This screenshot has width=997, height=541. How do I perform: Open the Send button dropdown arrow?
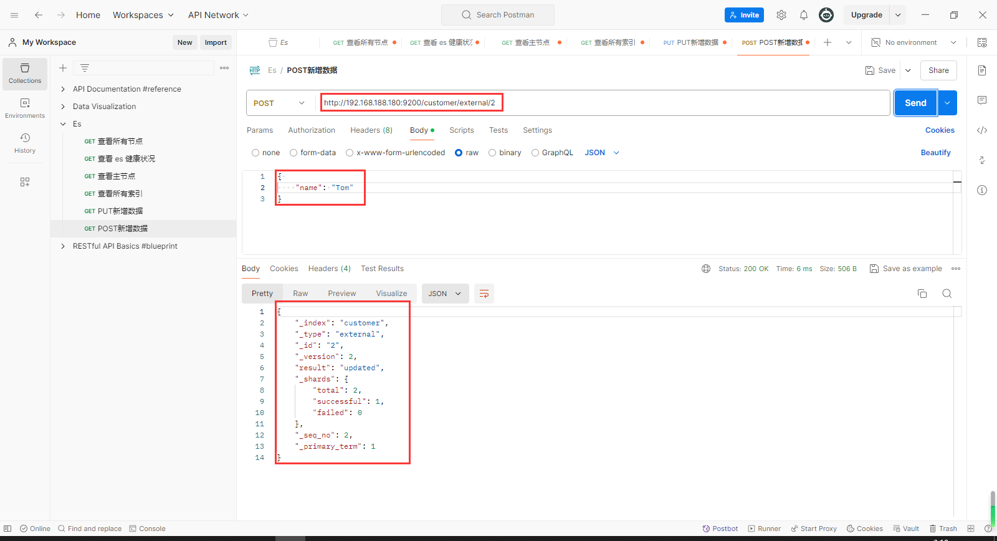point(947,103)
